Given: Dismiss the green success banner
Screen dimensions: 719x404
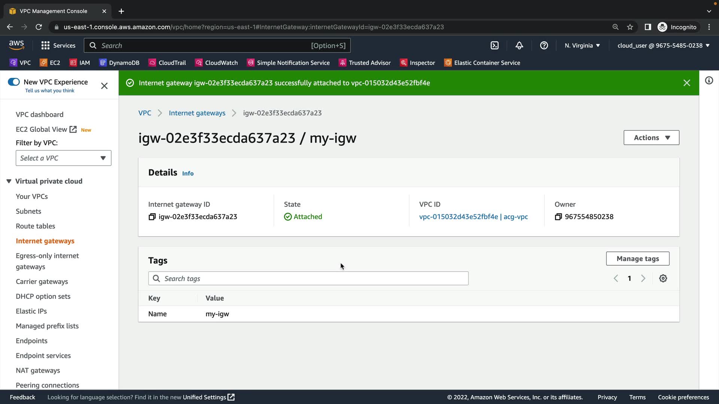Looking at the screenshot, I should 686,83.
